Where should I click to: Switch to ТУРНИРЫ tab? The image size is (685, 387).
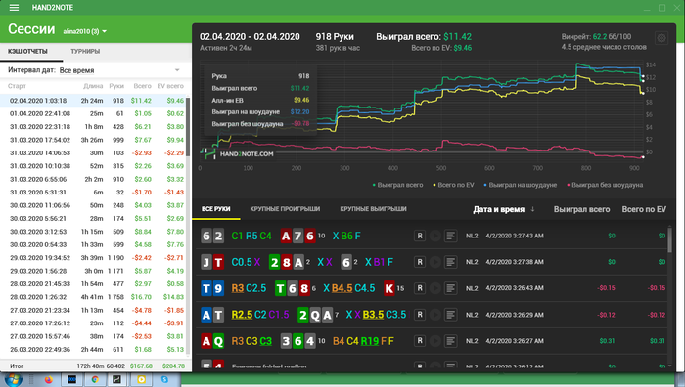[85, 51]
